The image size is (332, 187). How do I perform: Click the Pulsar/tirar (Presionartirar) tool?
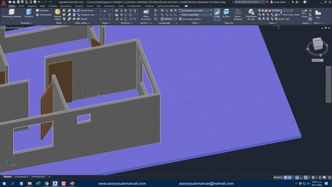[44, 15]
